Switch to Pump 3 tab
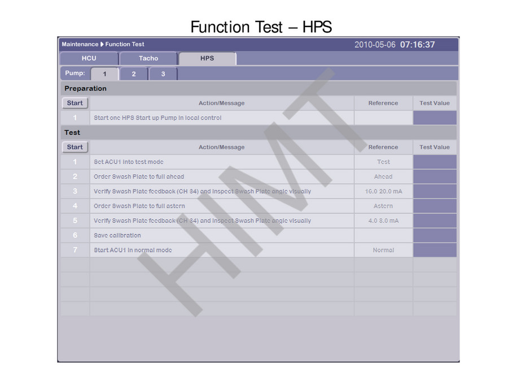This screenshot has height=391, width=521. (163, 74)
